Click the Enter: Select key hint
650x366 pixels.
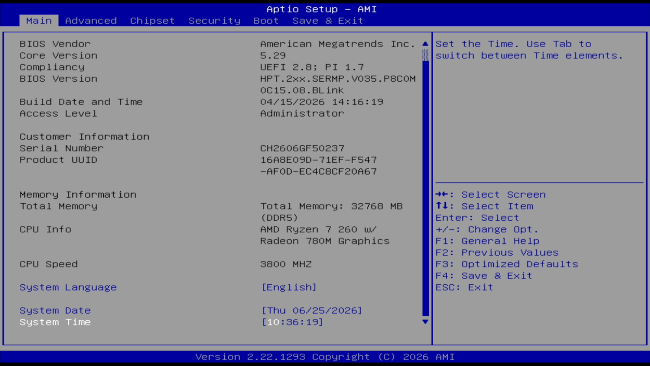point(477,218)
